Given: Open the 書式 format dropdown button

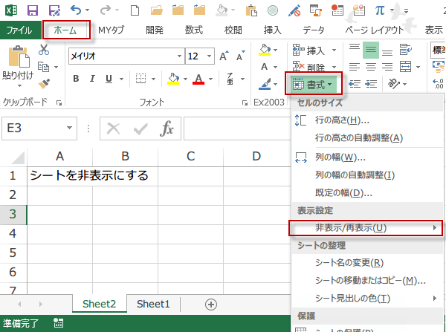Looking at the screenshot, I should (x=314, y=84).
